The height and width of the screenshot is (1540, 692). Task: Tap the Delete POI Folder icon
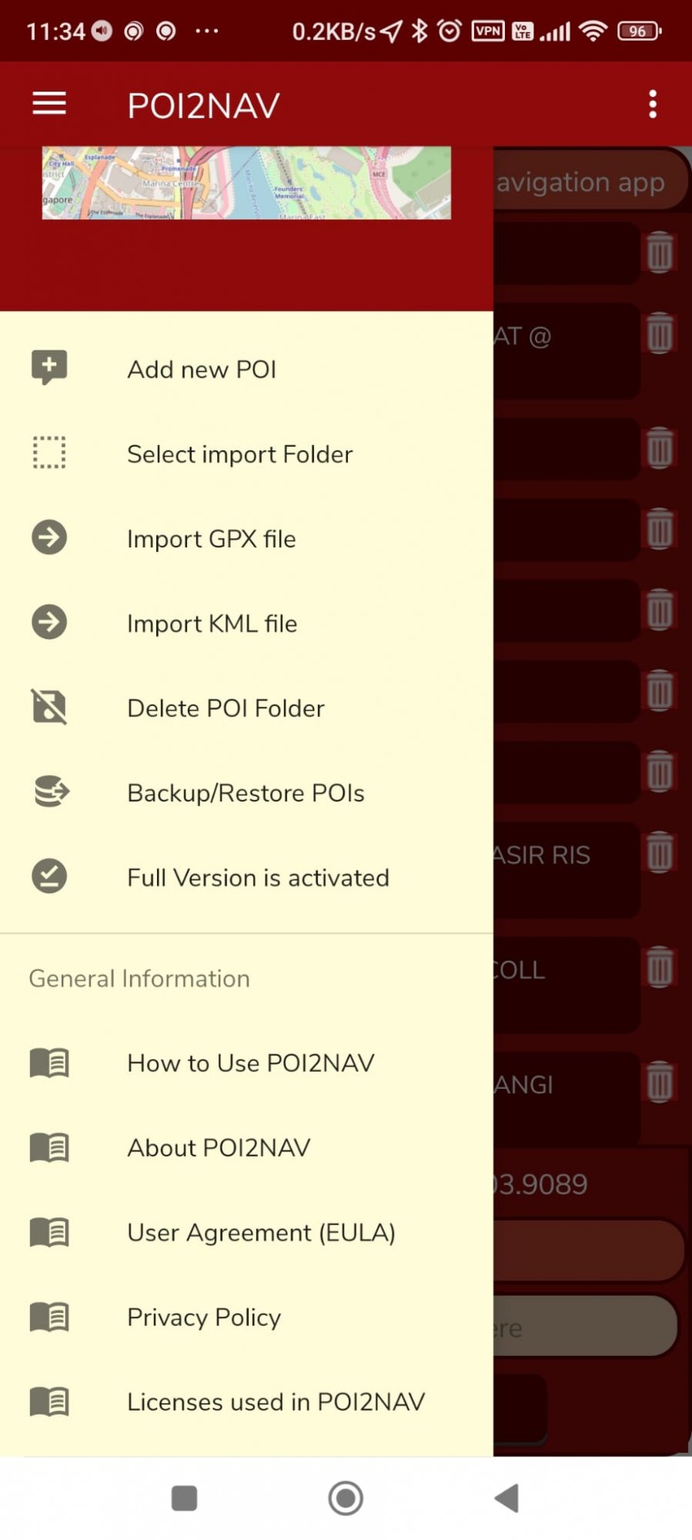(x=49, y=707)
